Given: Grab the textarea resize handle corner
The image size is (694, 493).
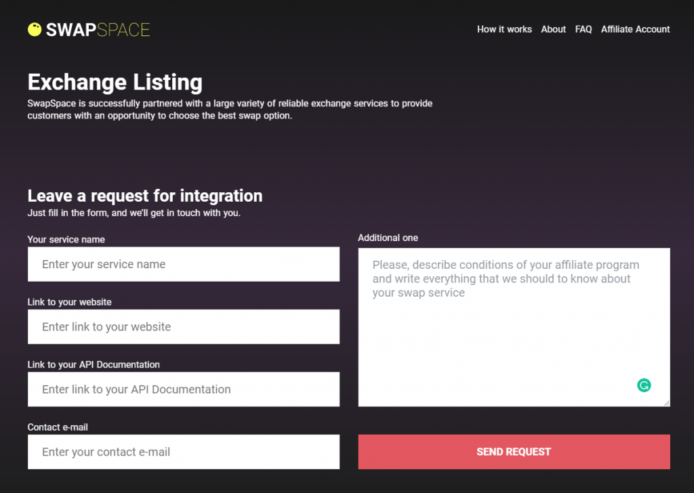Looking at the screenshot, I should point(667,403).
